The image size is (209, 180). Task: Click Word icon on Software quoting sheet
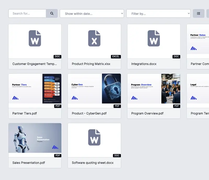coord(94,137)
